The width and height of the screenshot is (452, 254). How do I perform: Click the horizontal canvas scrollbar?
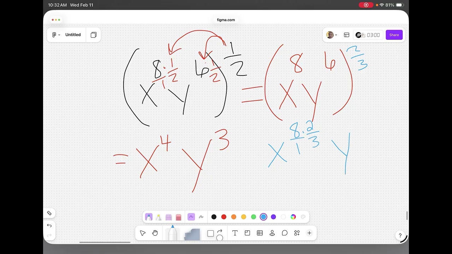[105, 242]
